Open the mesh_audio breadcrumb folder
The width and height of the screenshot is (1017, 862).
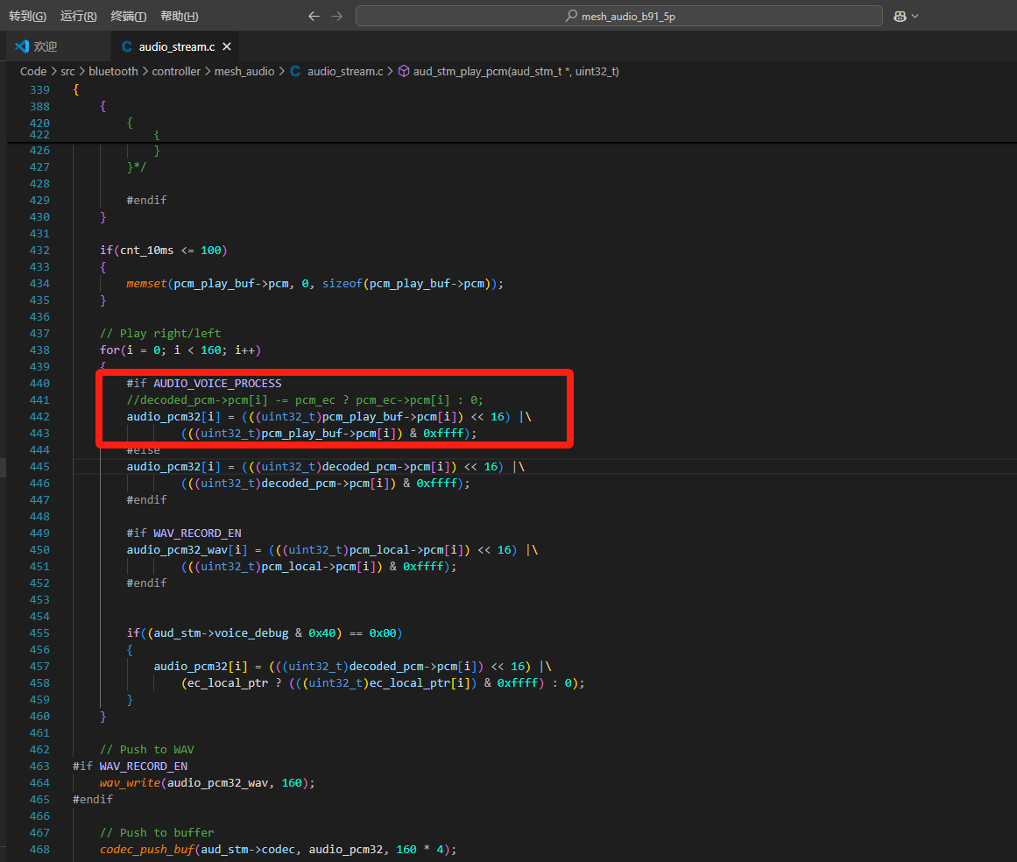244,71
